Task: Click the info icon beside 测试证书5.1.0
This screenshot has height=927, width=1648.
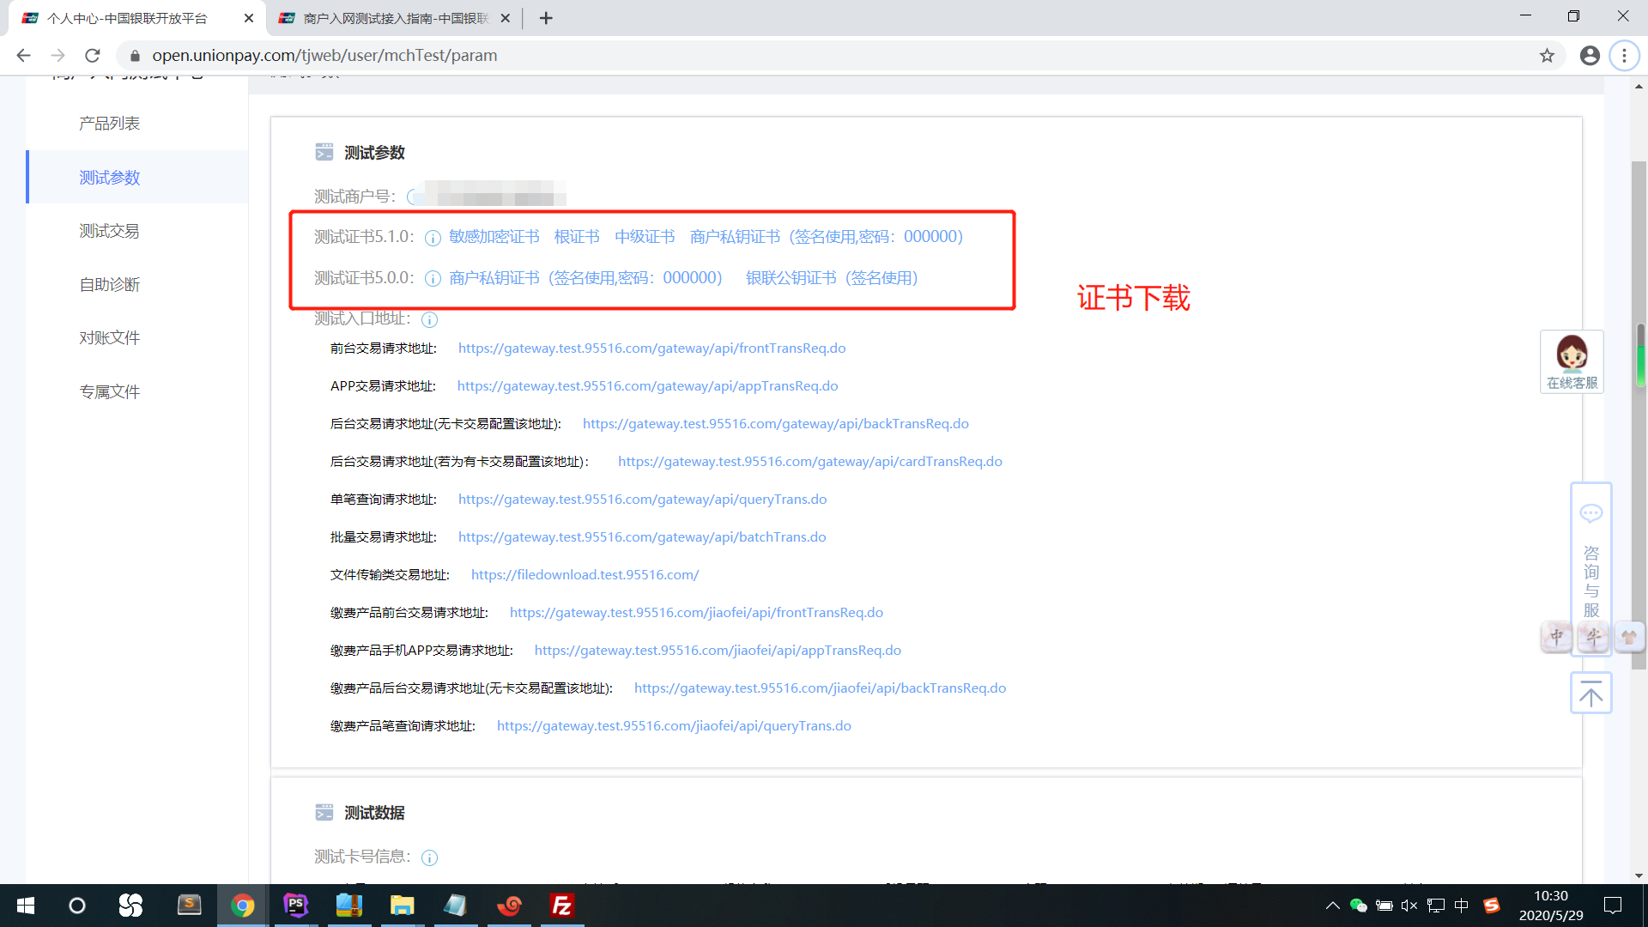Action: [433, 238]
